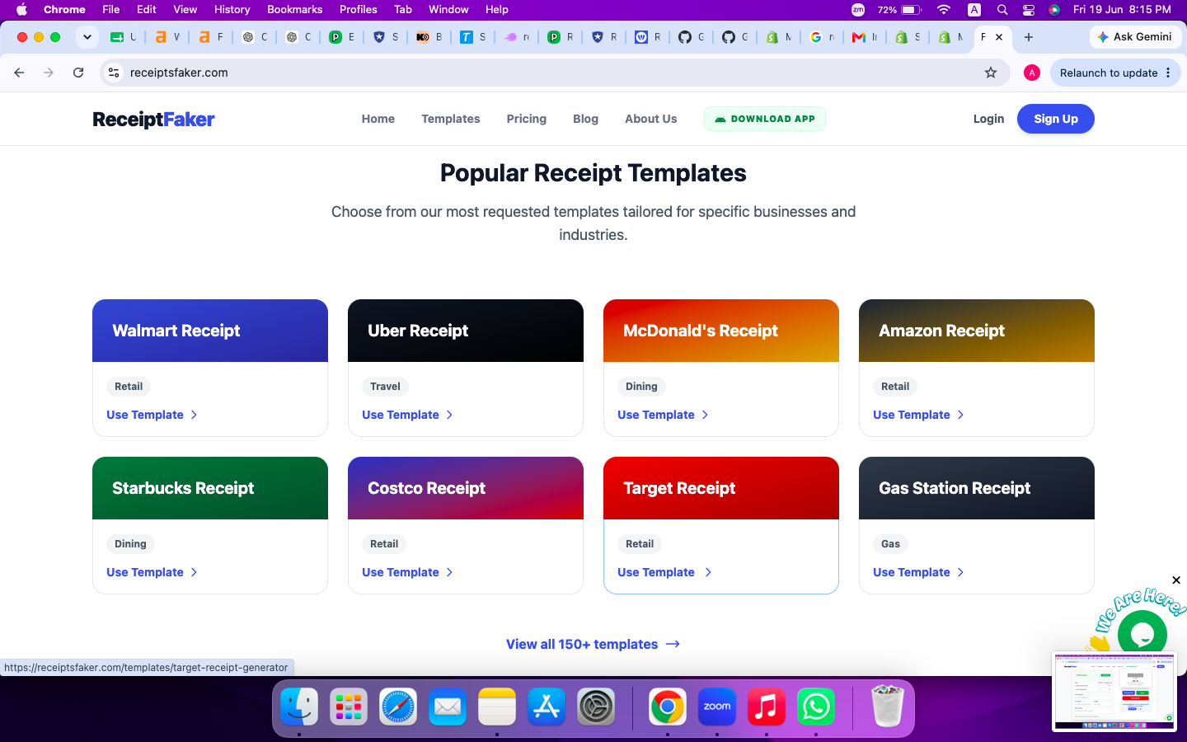
Task: Go to Home nav link
Action: pos(378,119)
